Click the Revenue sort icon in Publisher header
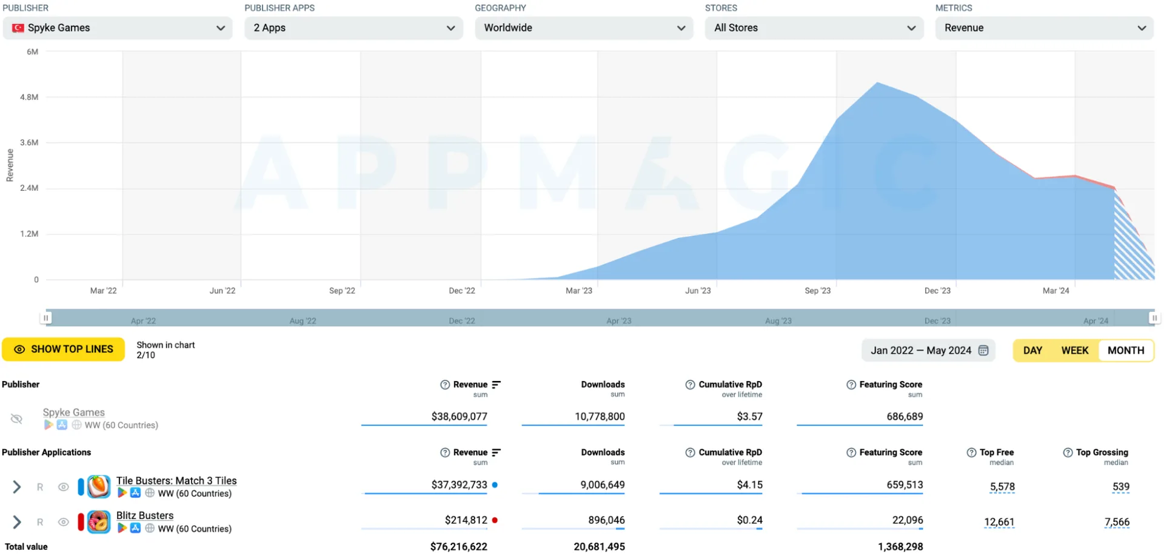 [497, 385]
